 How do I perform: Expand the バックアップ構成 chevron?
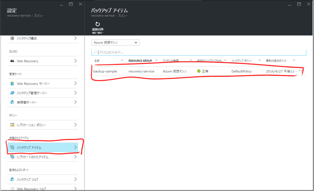75,38
